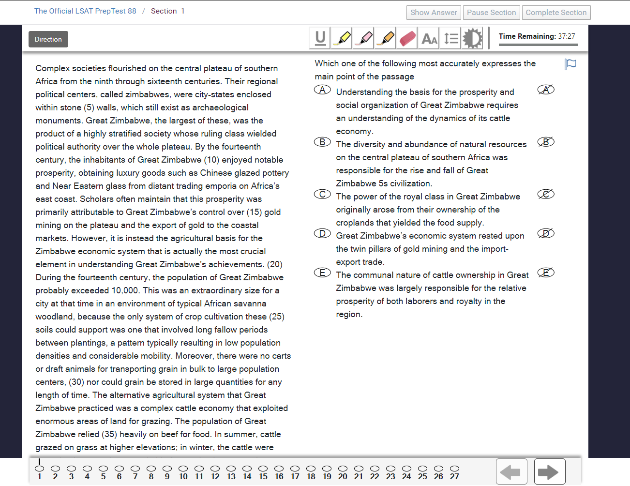Select answer choice D bubble
The image size is (630, 486).
[322, 234]
